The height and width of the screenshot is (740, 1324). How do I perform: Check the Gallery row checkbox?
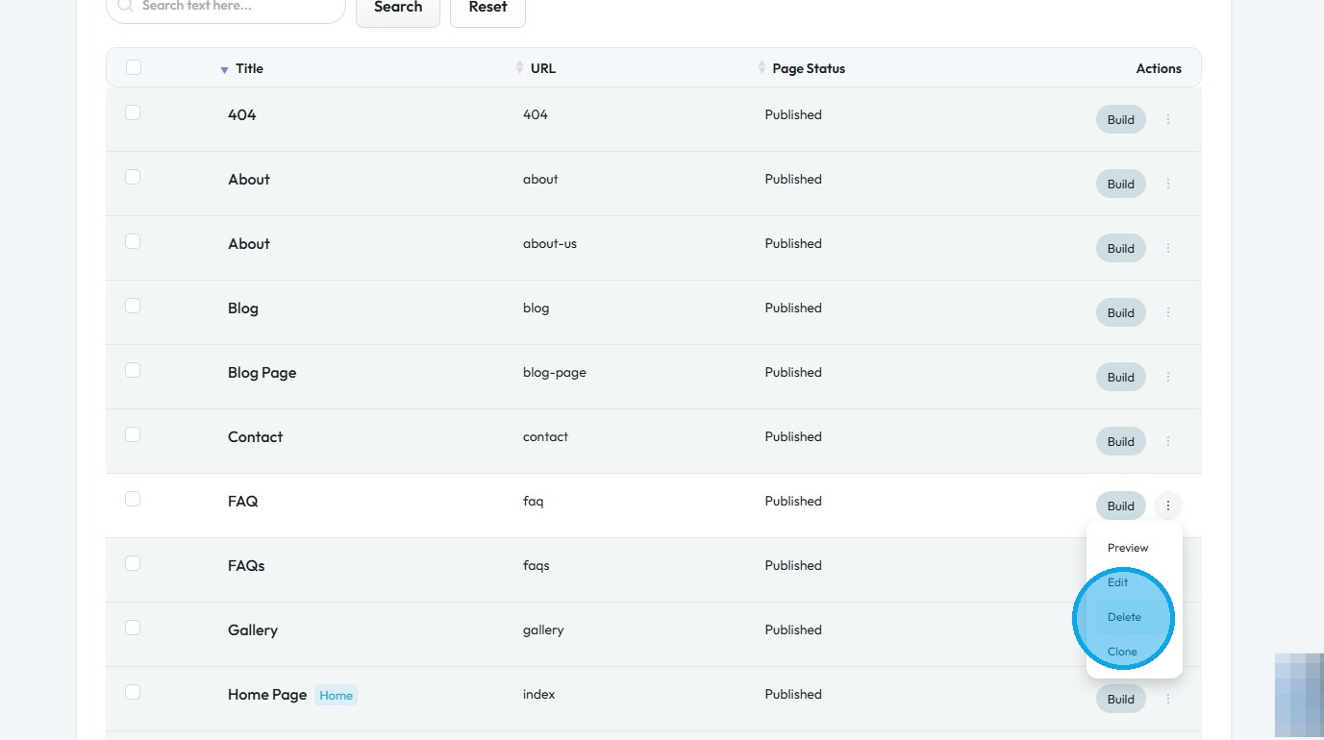click(x=133, y=628)
